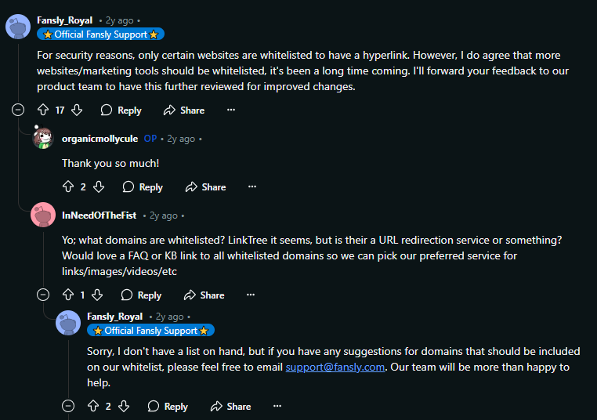
Task: Downvote Fansly_Royal's top comment with 17 points
Action: 77,110
